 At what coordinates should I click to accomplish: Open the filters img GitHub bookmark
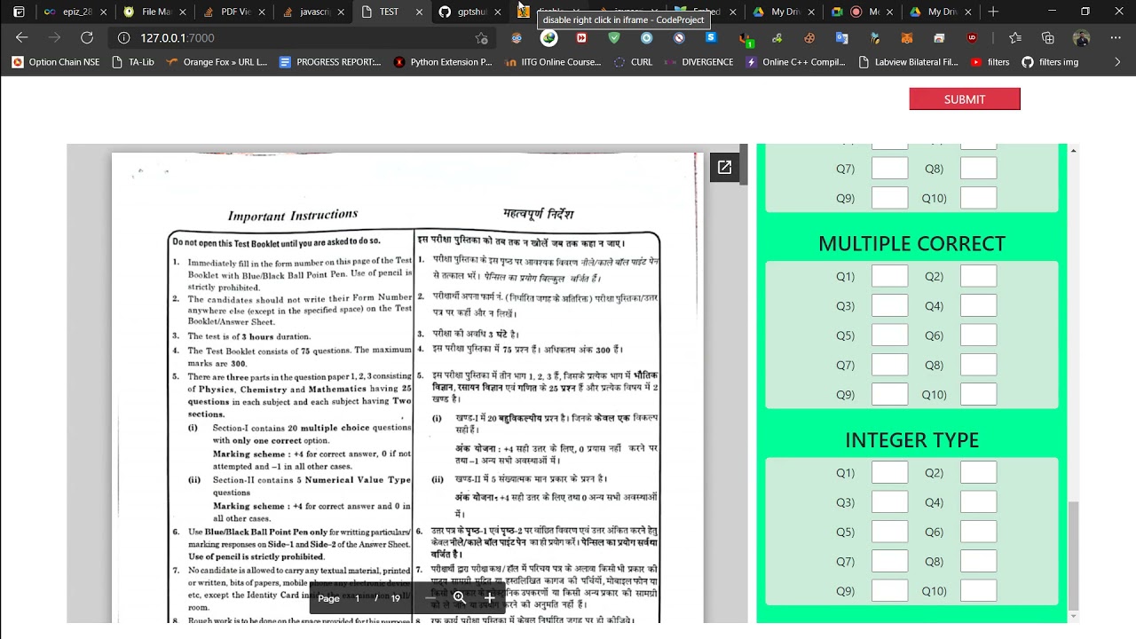point(1051,62)
